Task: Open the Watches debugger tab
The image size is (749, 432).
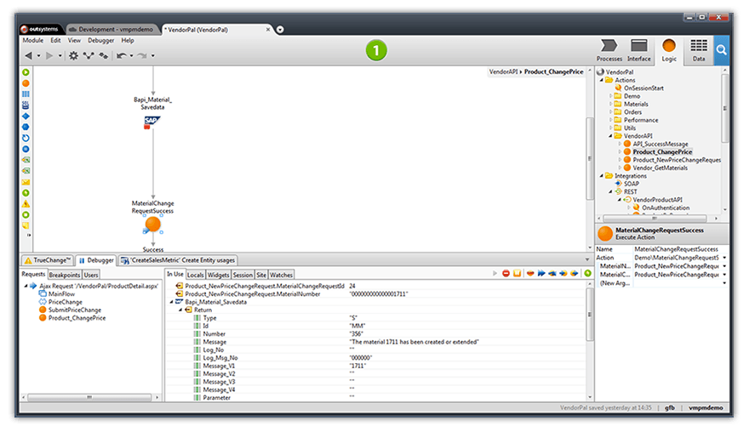Action: point(281,275)
